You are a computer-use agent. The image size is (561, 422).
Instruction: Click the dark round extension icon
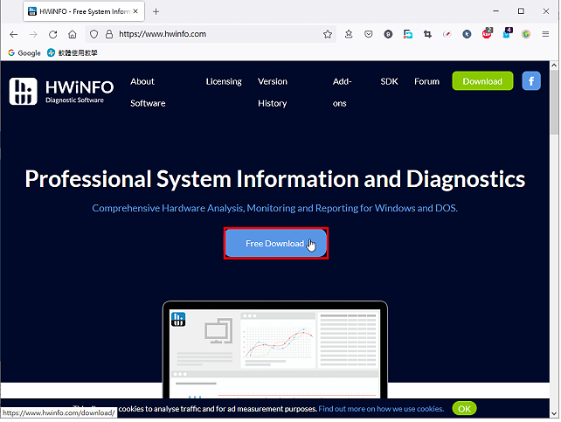click(388, 34)
